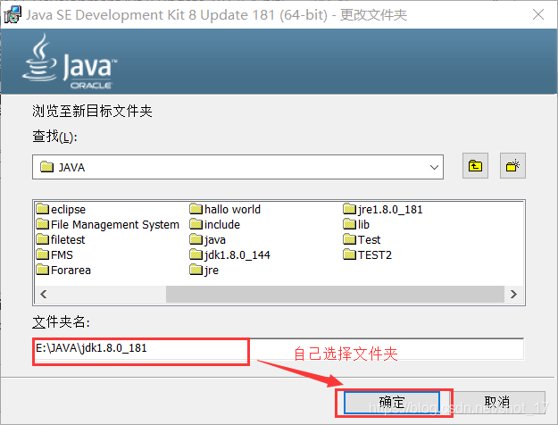Viewport: 558px width, 425px height.
Task: Click the right scroll arrow of file list
Action: click(513, 294)
